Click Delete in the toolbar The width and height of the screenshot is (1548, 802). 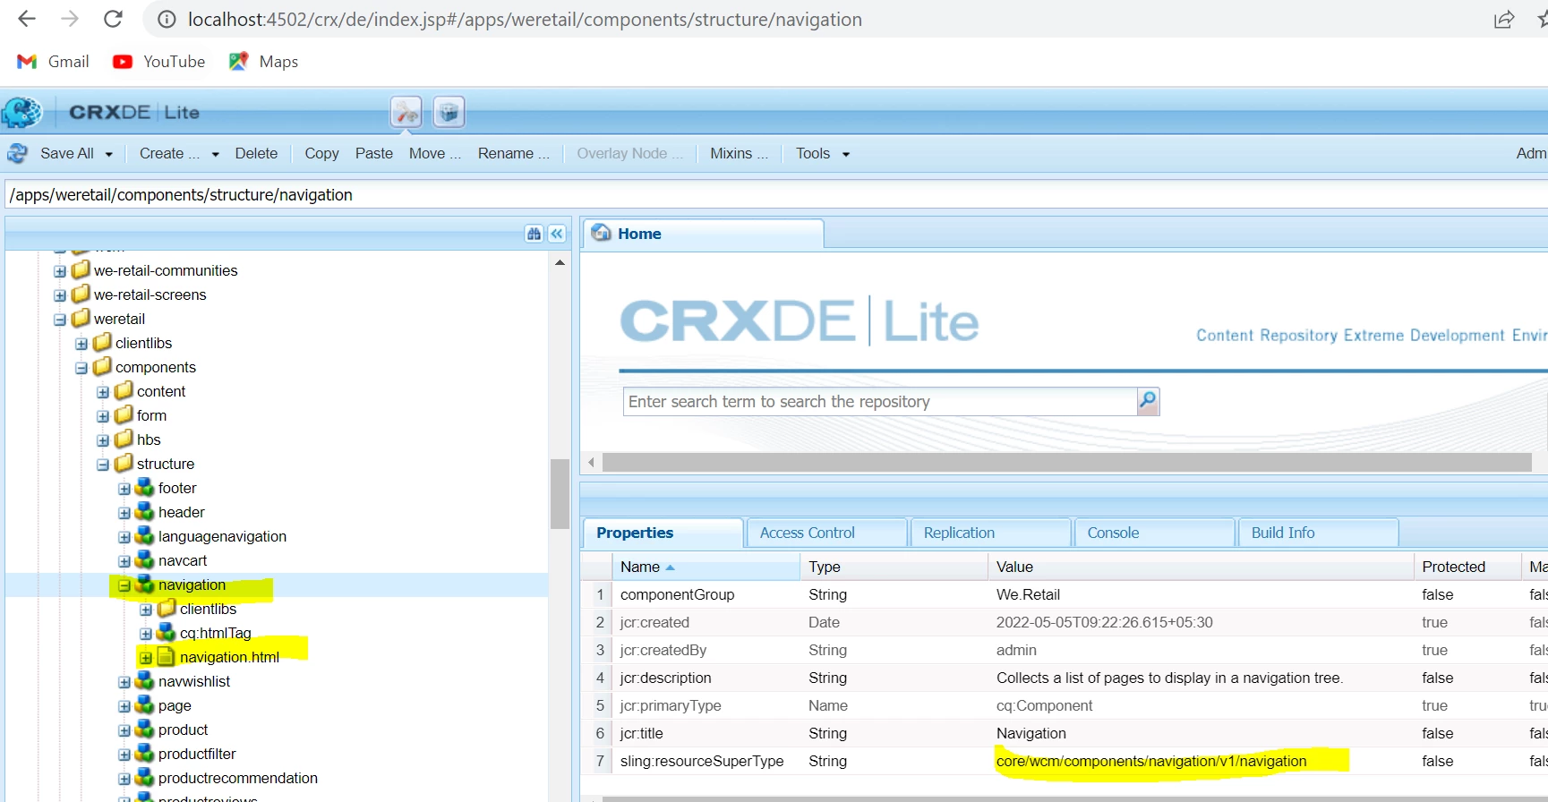[256, 153]
